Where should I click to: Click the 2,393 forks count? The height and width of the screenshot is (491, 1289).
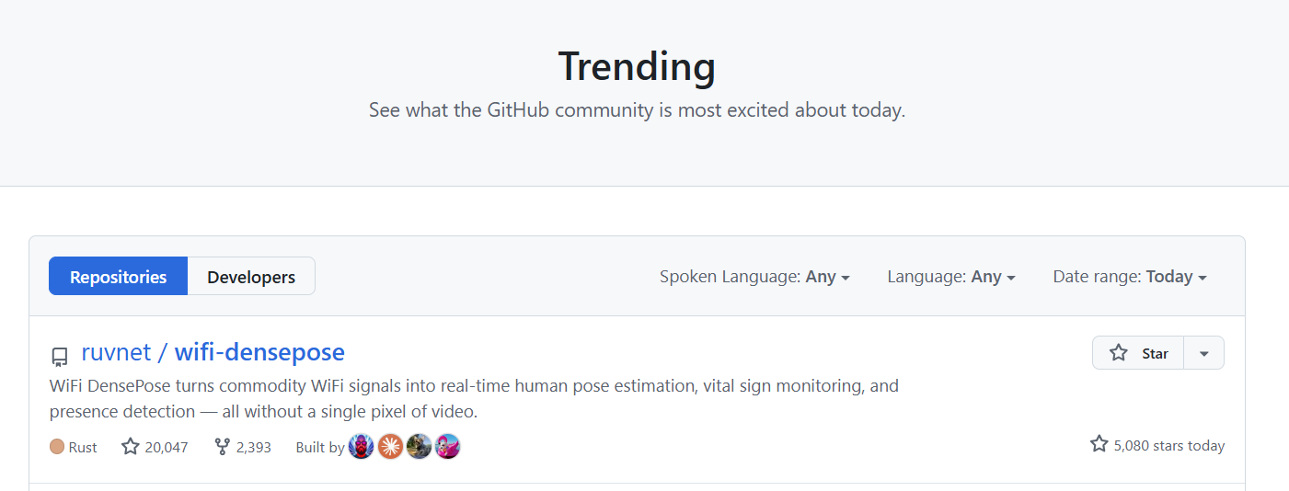(254, 447)
